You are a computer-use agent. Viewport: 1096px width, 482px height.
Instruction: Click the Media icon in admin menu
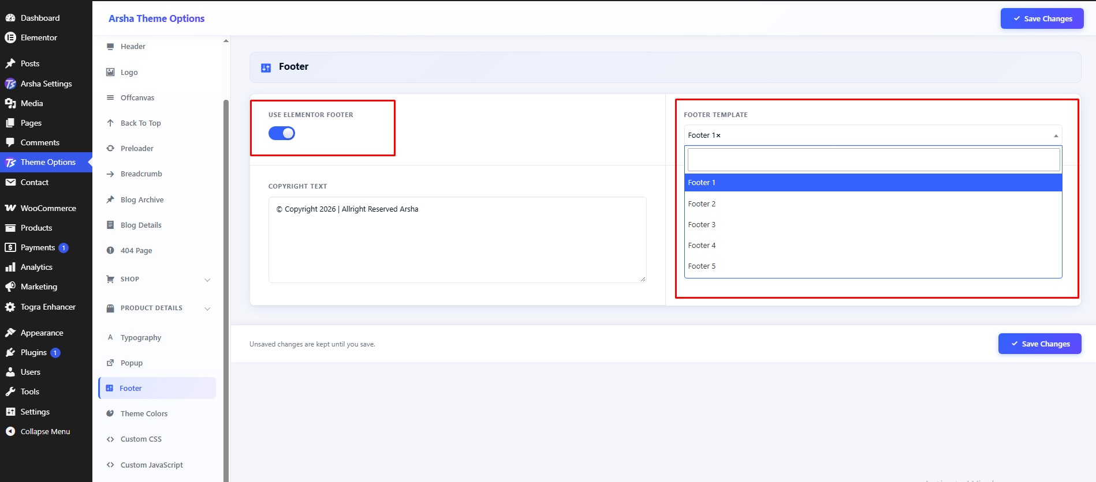pyautogui.click(x=10, y=103)
